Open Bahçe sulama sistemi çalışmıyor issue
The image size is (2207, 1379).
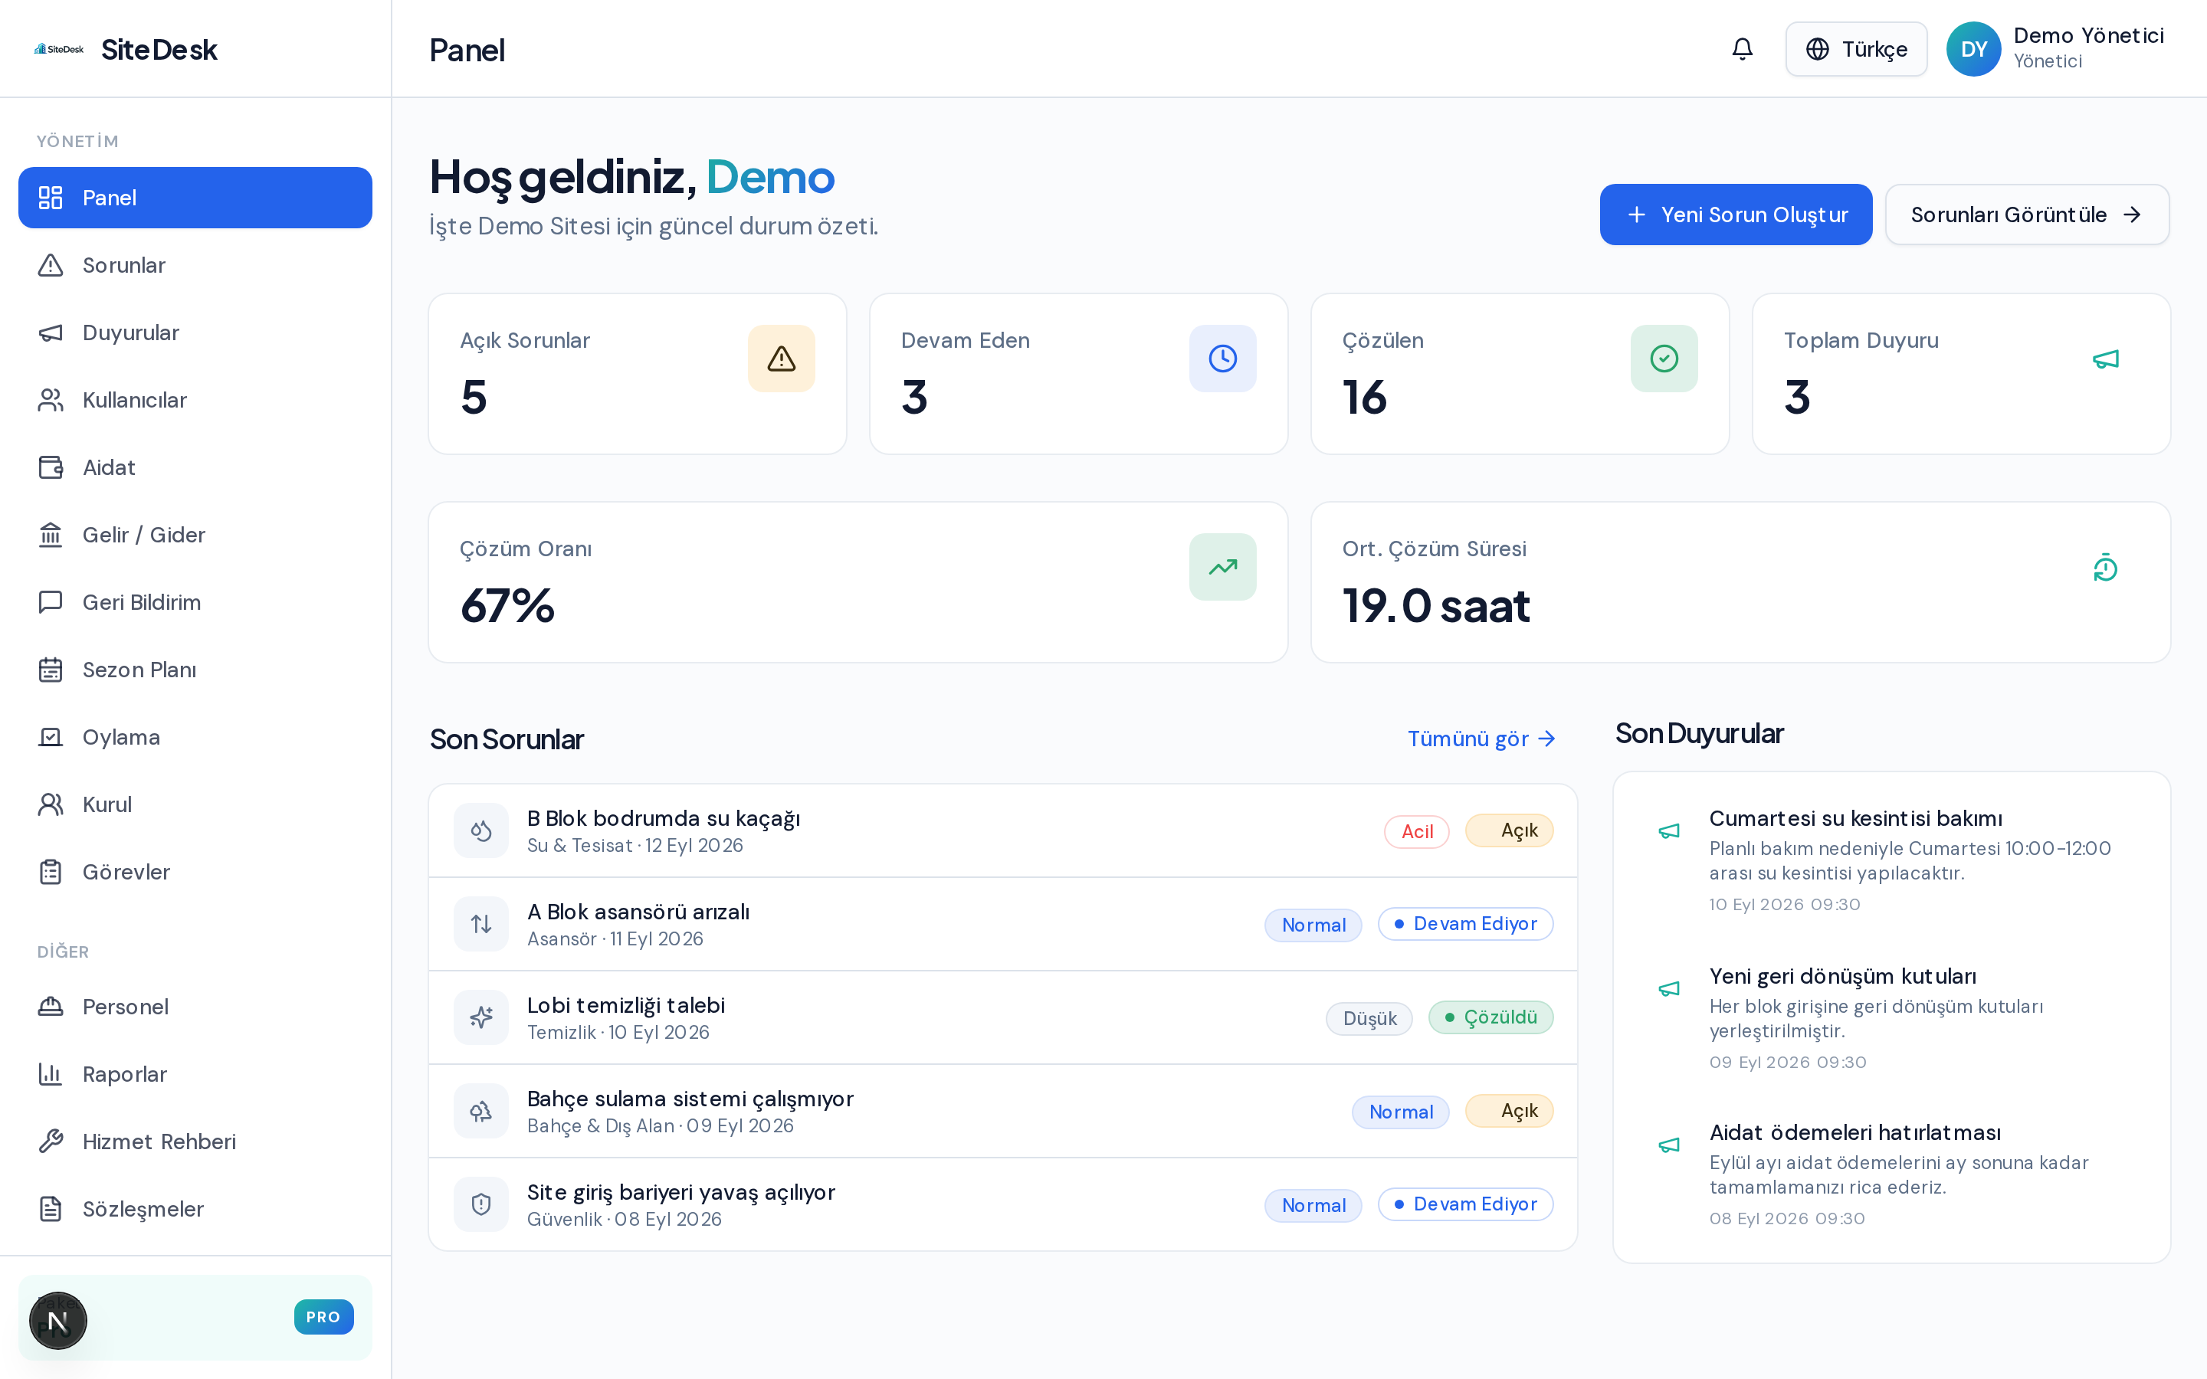tap(1002, 1111)
